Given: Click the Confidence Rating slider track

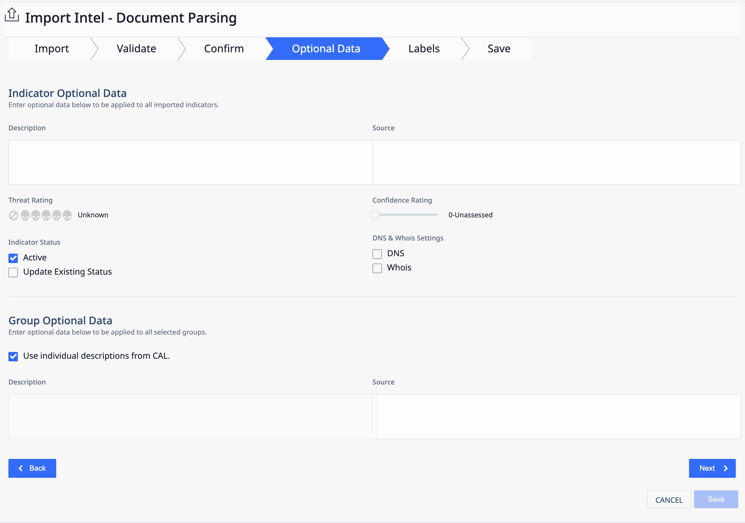Looking at the screenshot, I should coord(406,215).
